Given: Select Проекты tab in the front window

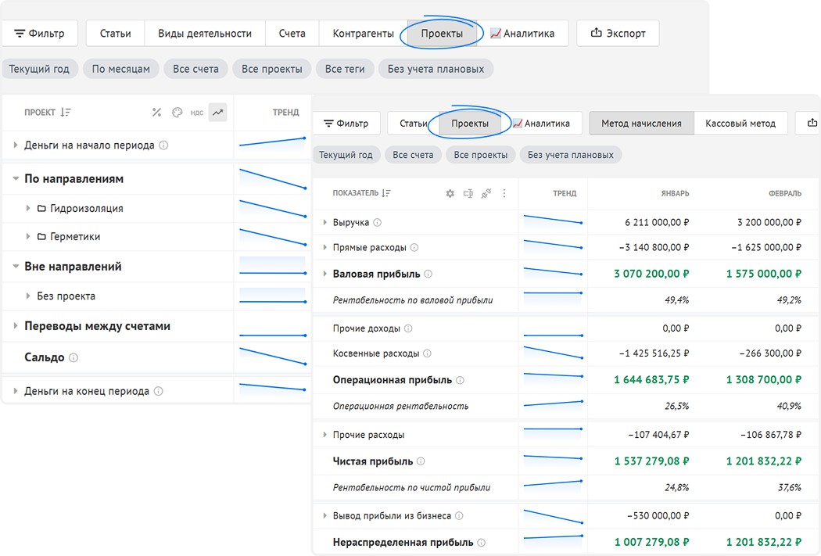Looking at the screenshot, I should click(470, 124).
